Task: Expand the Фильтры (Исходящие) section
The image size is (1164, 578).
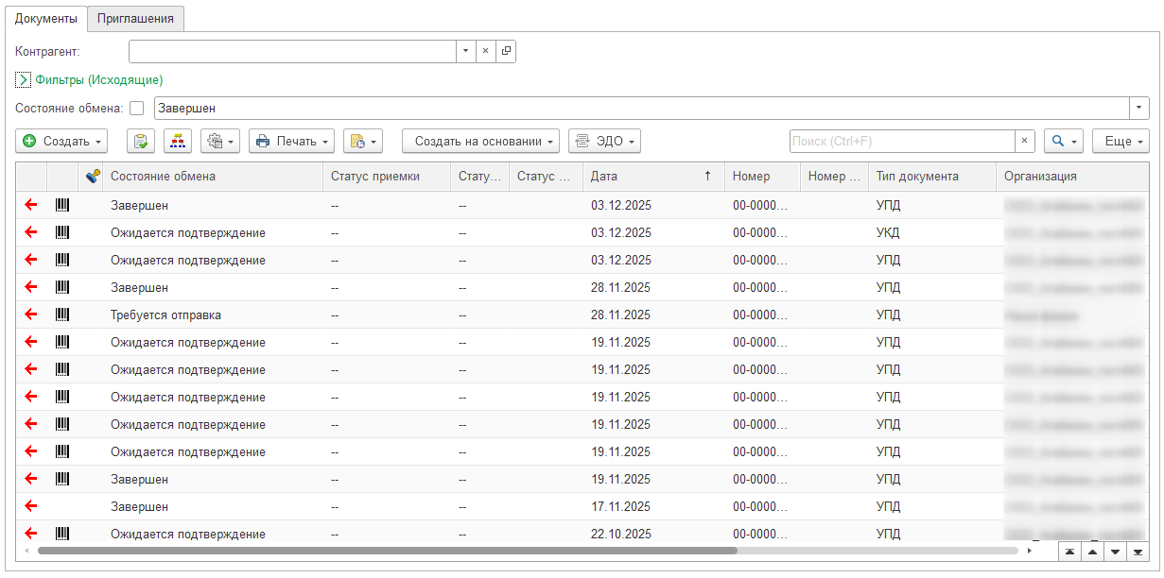Action: [x=24, y=80]
